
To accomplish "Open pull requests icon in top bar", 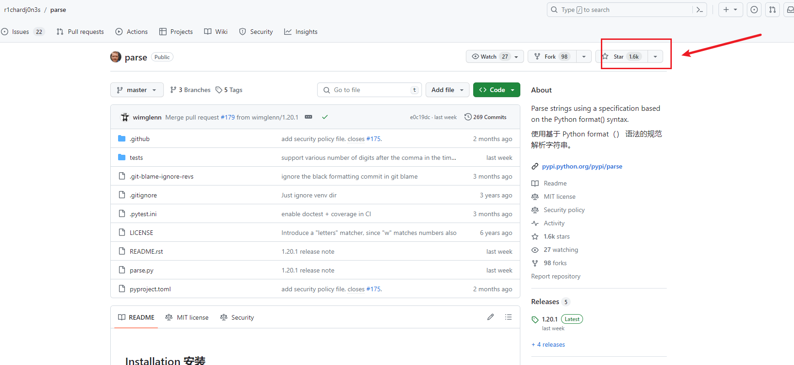I will pyautogui.click(x=772, y=10).
